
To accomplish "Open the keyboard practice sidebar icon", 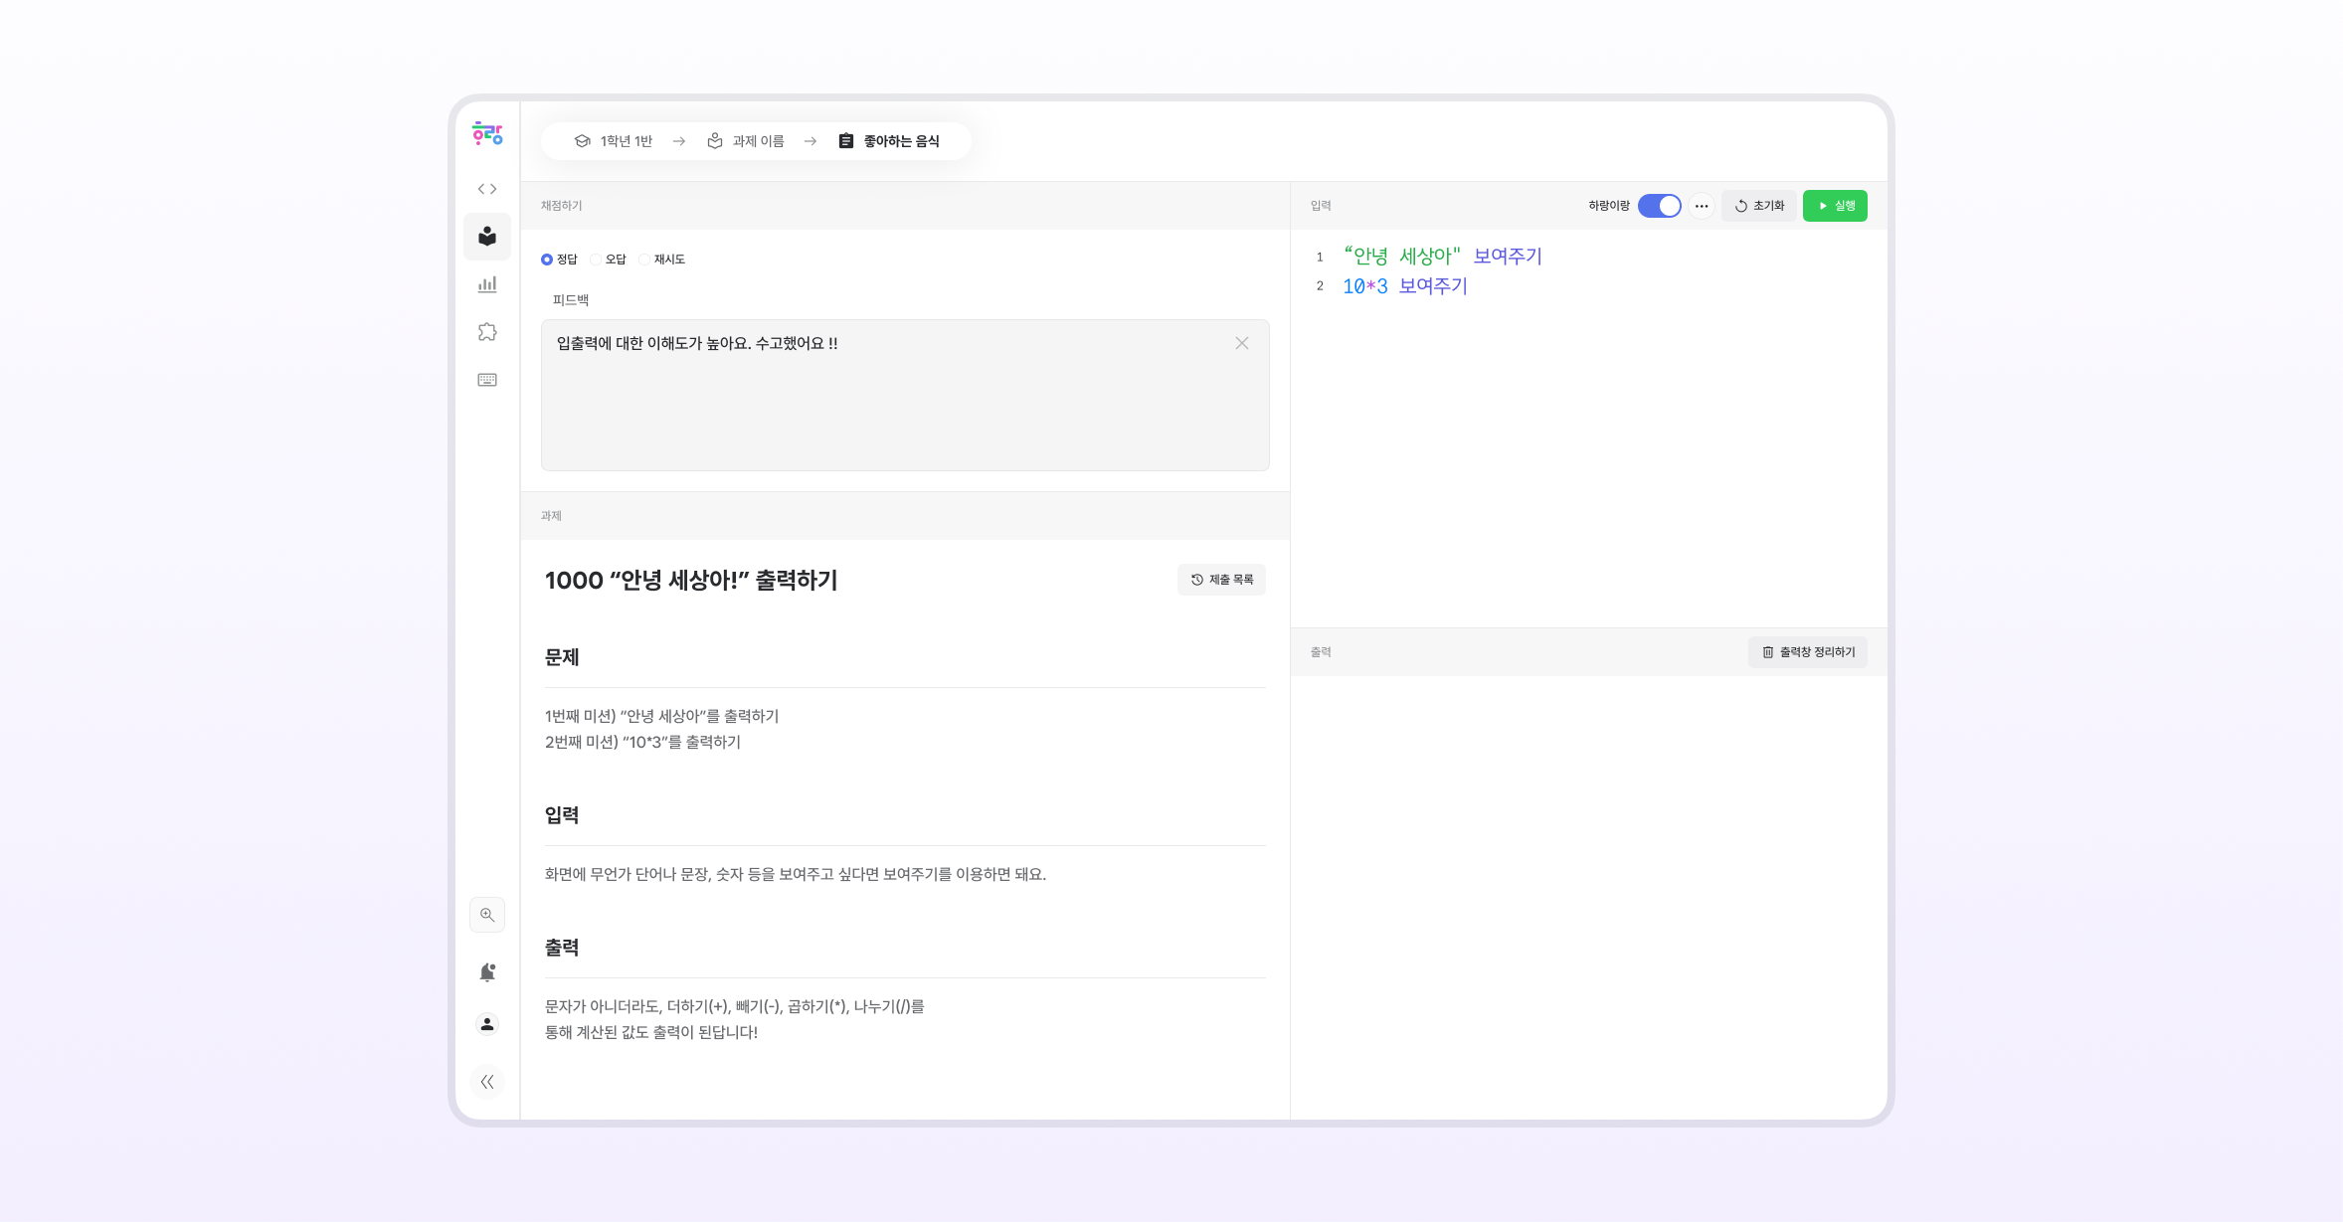I will click(486, 380).
